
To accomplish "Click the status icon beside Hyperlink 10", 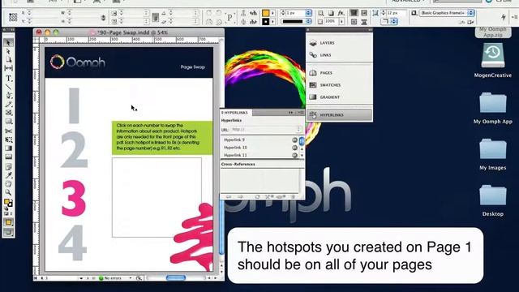I will click(294, 148).
